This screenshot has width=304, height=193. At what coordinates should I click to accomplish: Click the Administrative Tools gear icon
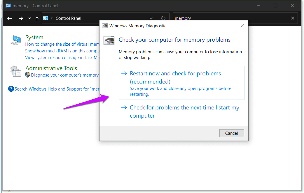click(15, 71)
